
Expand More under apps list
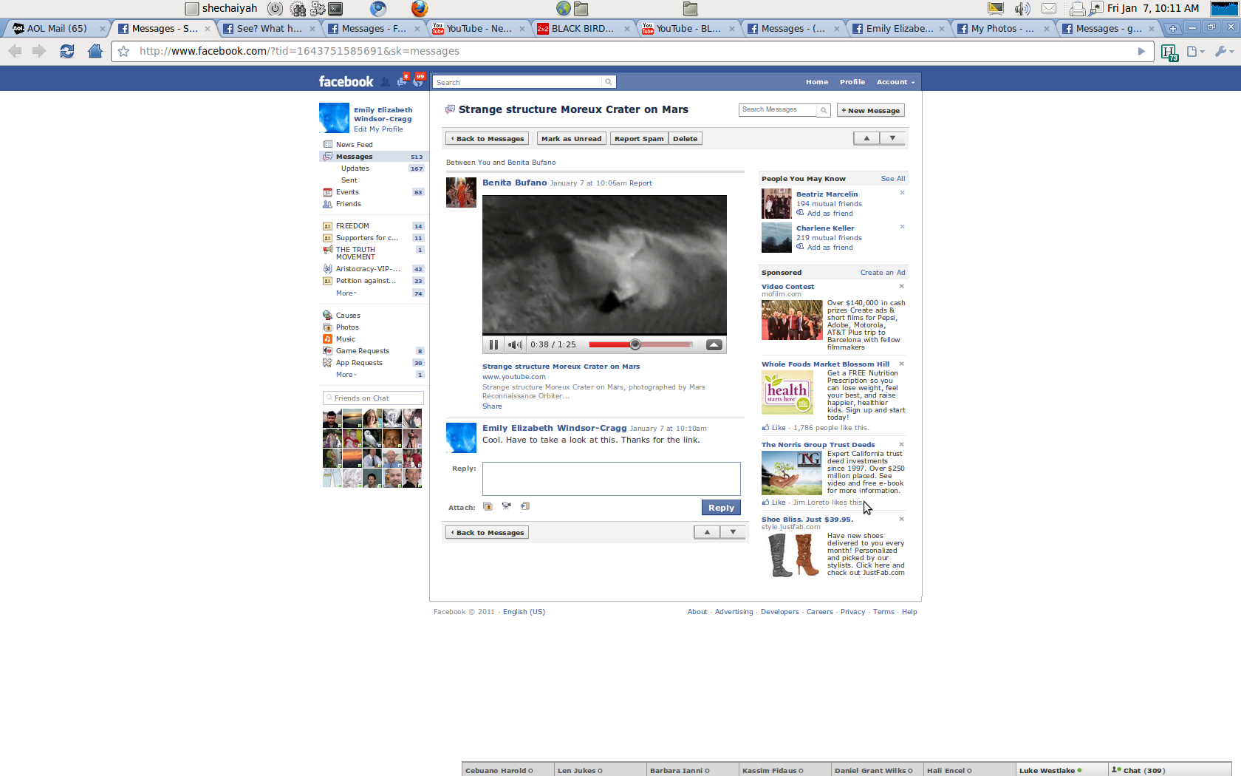346,375
